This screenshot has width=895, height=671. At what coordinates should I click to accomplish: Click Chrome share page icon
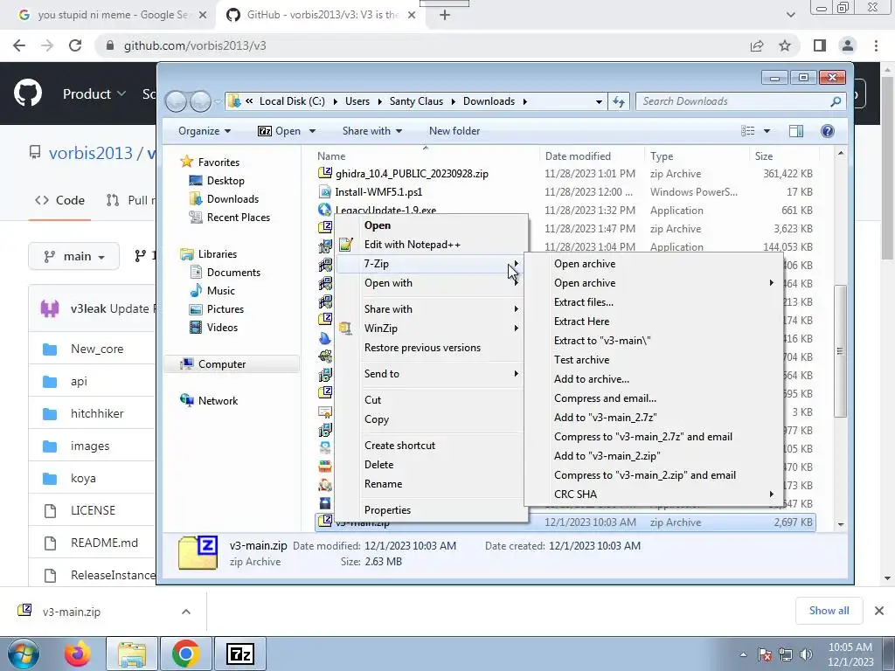point(757,45)
